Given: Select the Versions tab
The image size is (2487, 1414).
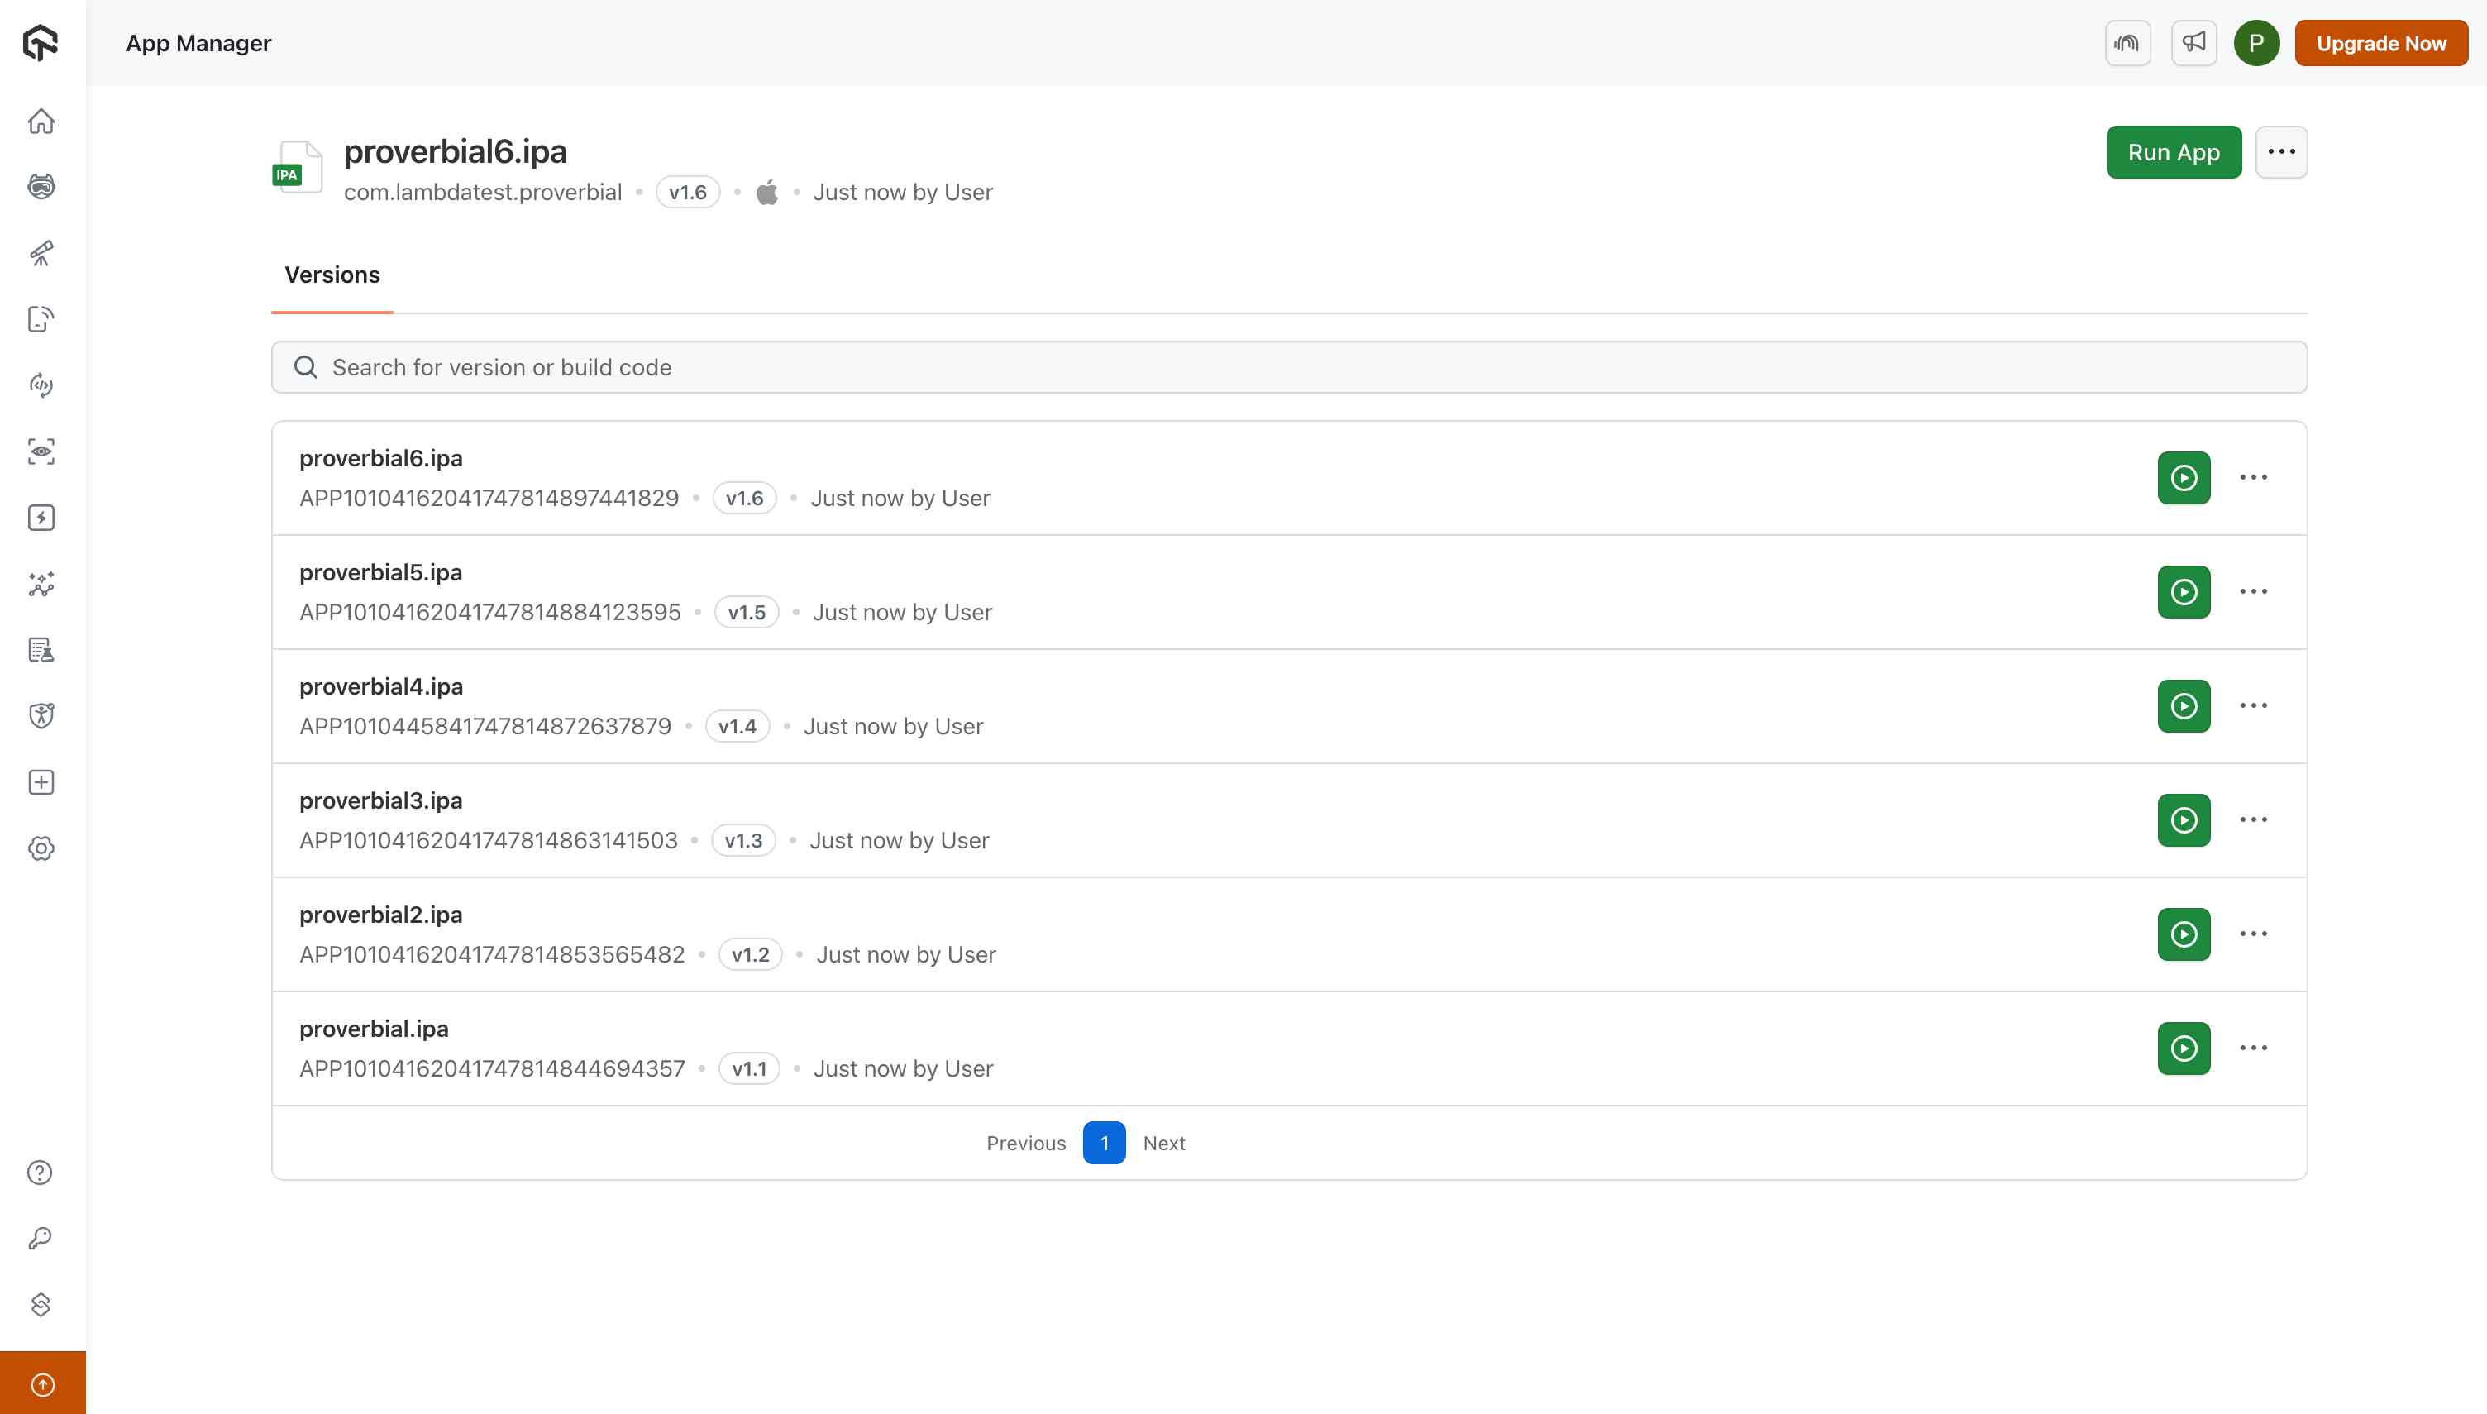Looking at the screenshot, I should 332,275.
